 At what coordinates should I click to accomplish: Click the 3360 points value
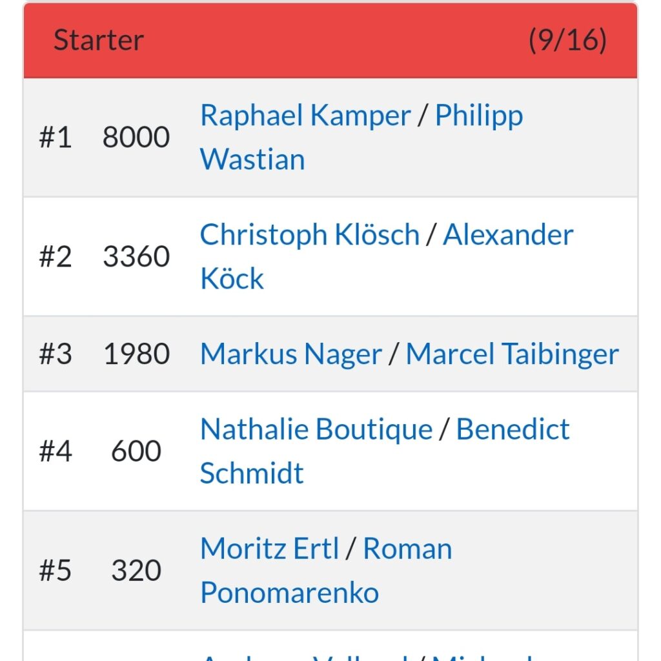[x=136, y=257]
